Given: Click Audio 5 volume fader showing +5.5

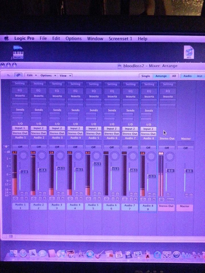Looking at the screenshot, I should [97, 164].
